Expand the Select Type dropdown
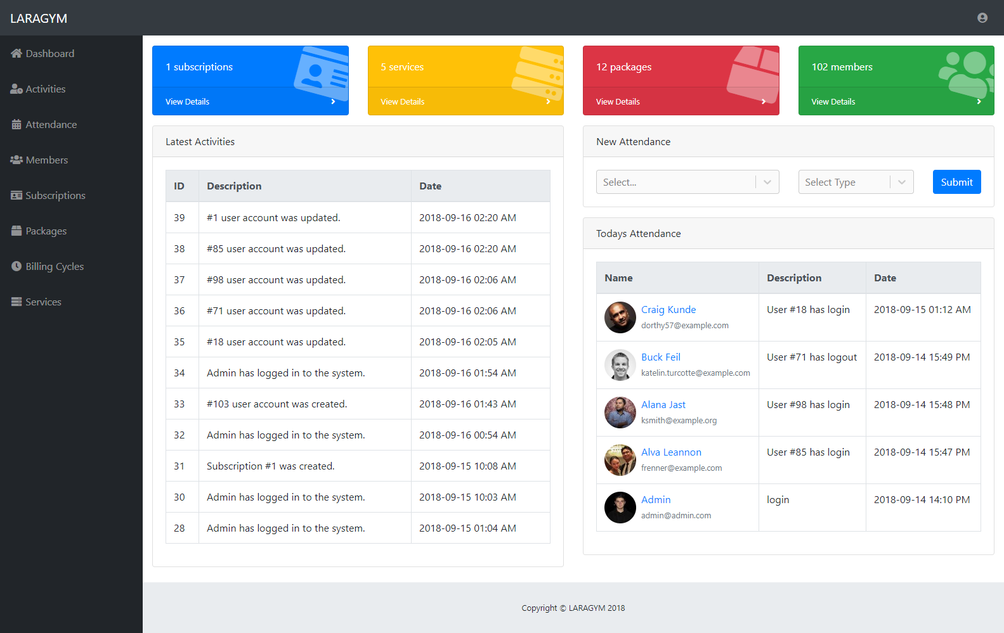This screenshot has width=1004, height=633. [x=856, y=182]
